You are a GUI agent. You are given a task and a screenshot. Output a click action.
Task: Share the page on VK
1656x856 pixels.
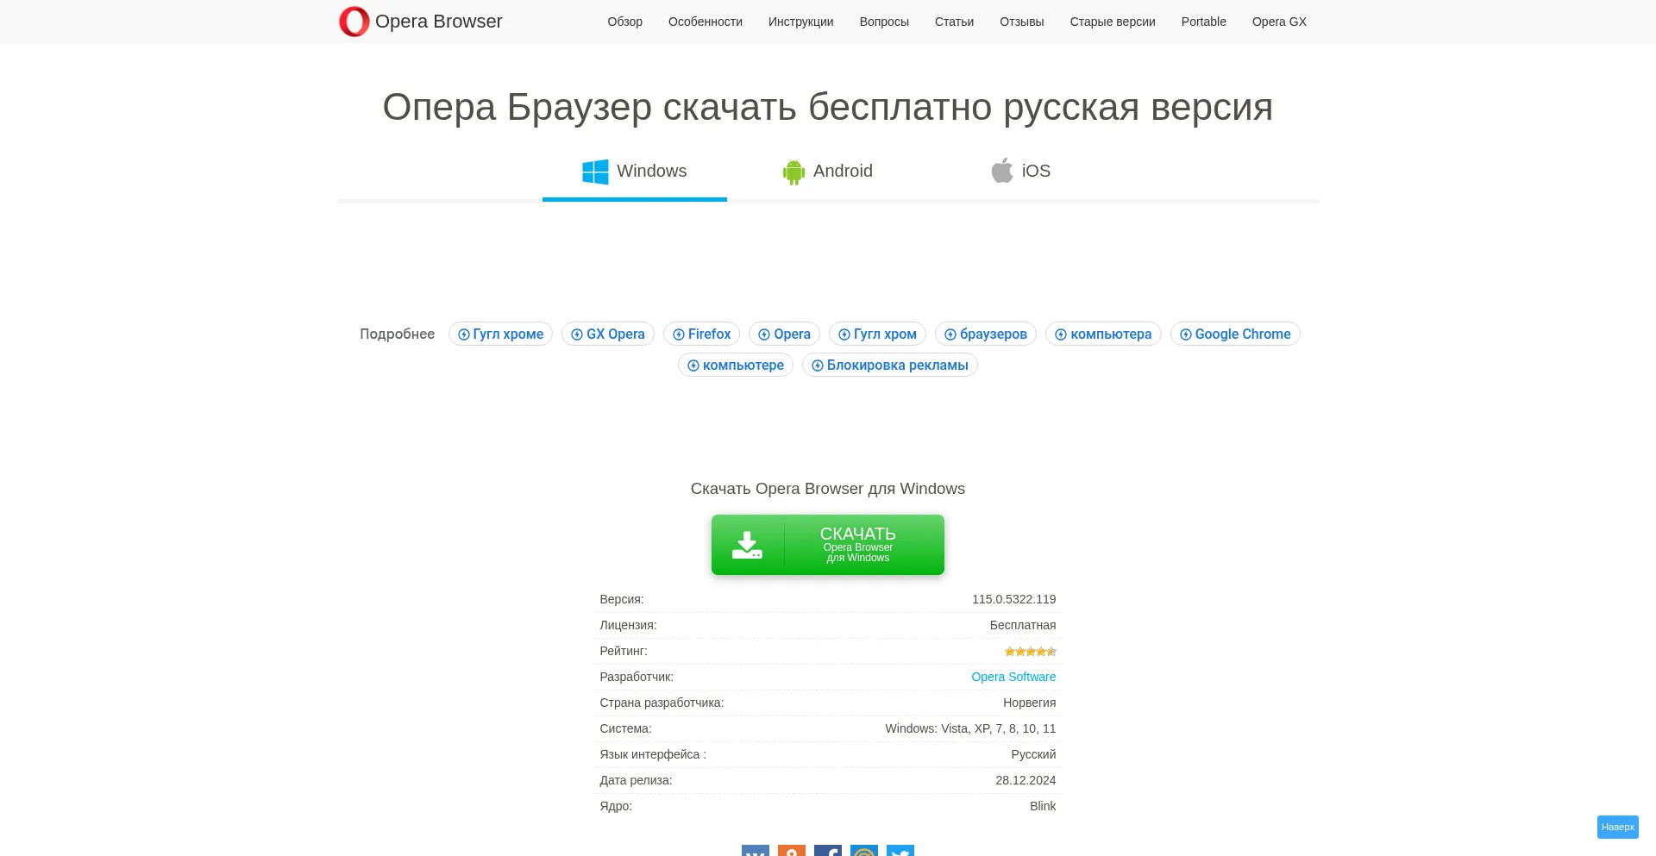755,853
